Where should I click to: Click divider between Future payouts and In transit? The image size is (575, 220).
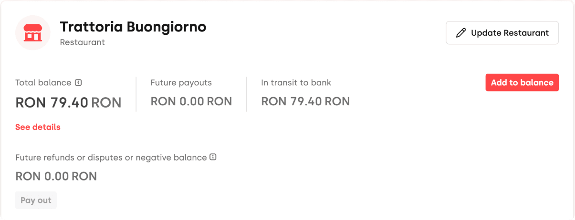pyautogui.click(x=247, y=94)
